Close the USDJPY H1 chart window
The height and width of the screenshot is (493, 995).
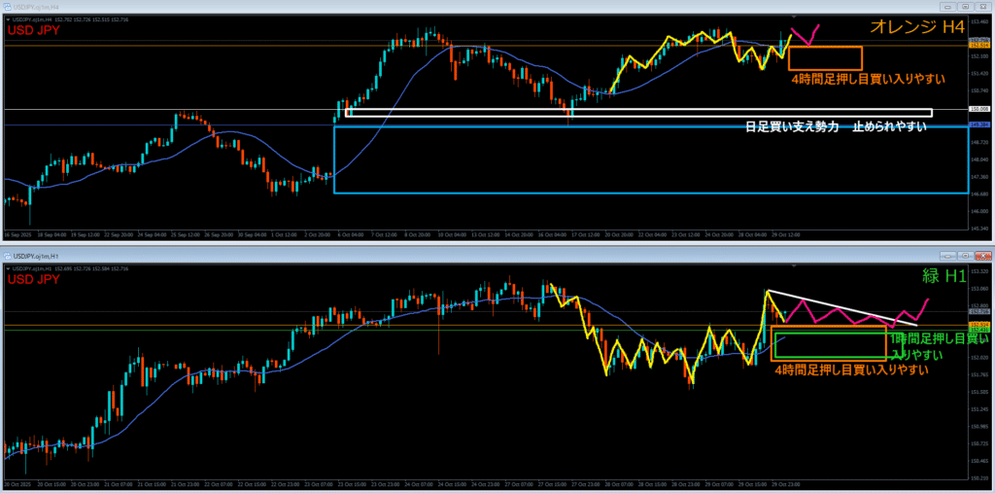pyautogui.click(x=985, y=257)
